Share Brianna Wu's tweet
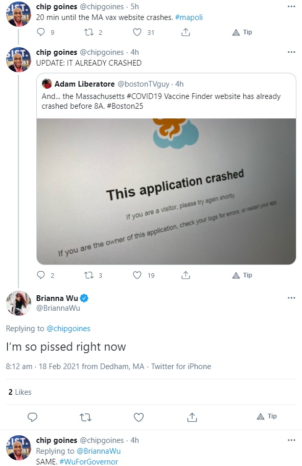302x466 pixels. pos(192,417)
